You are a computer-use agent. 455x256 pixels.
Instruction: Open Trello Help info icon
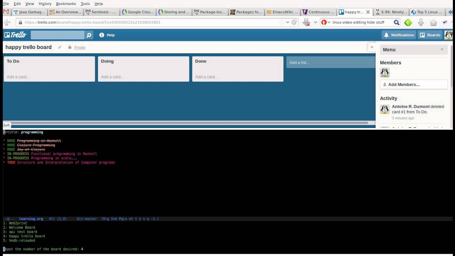(102, 35)
